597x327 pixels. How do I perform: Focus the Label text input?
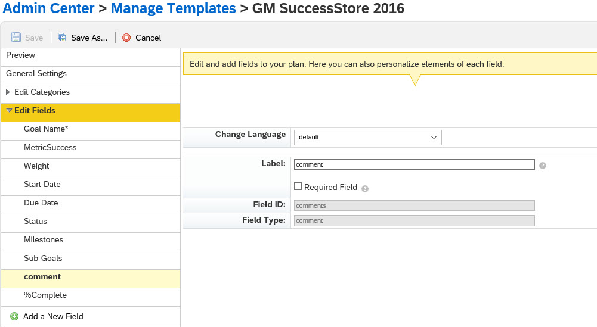point(415,164)
